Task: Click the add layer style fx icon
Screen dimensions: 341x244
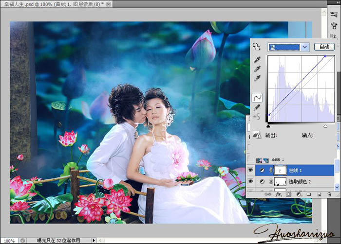Action: coord(279,193)
